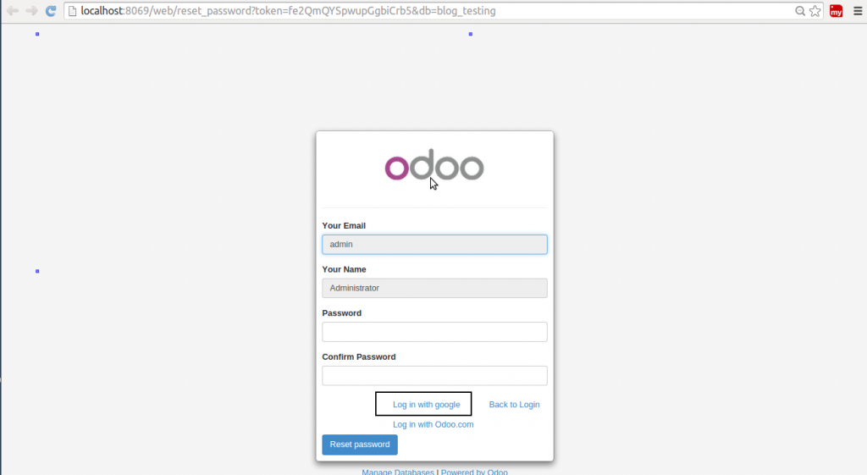The width and height of the screenshot is (867, 475).
Task: Click the address bar URL
Action: (288, 11)
